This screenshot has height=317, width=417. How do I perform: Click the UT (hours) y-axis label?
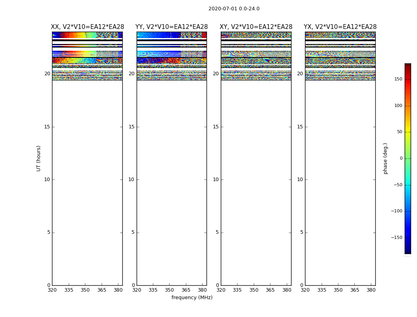tap(39, 158)
